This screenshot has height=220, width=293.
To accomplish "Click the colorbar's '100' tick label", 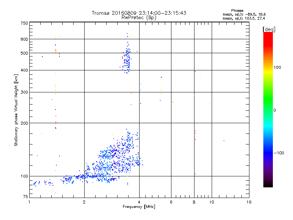I will point(277,67).
